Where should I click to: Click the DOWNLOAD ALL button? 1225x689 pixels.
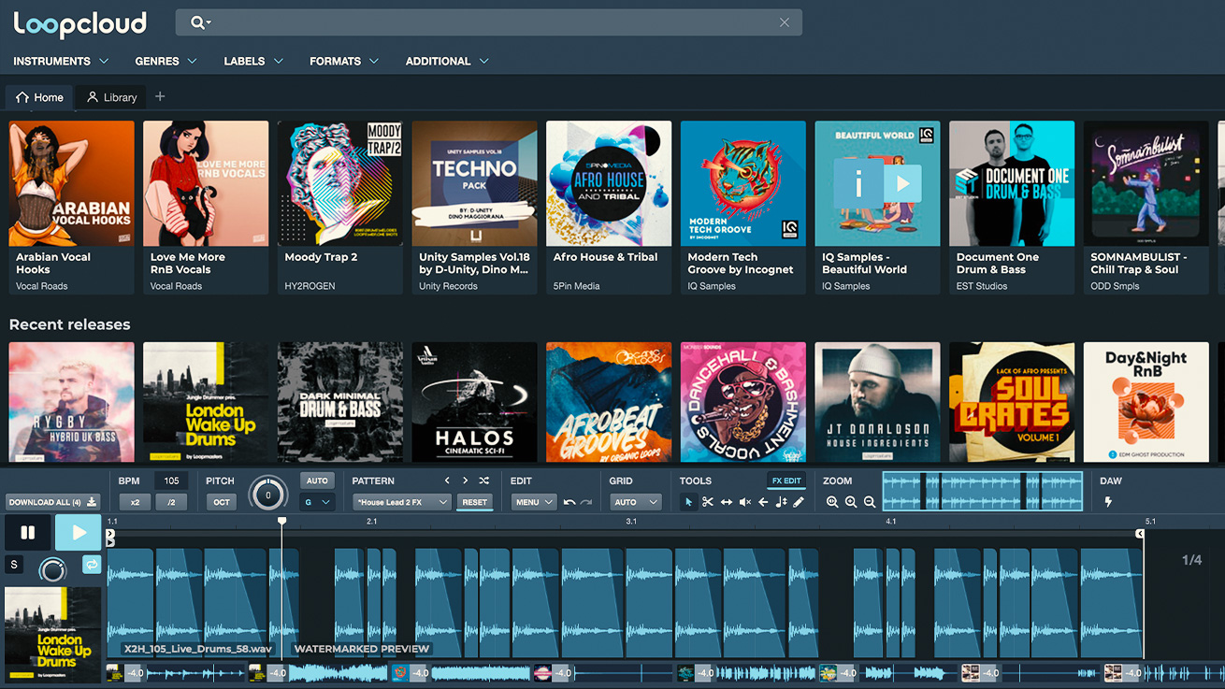pyautogui.click(x=52, y=502)
